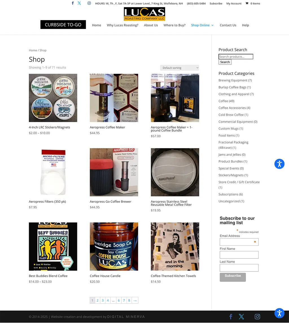Click the Search button under Product Search
This screenshot has height=323, width=289.
(225, 62)
